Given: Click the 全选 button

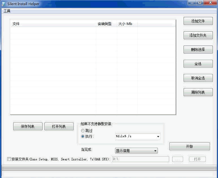Looking at the screenshot, I should tap(198, 64).
